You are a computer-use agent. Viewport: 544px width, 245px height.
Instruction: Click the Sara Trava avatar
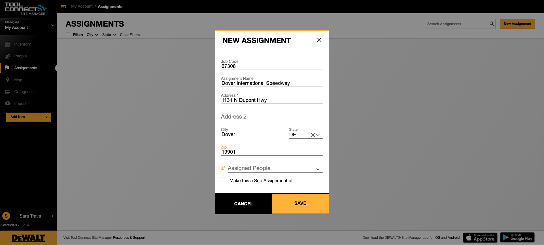[x=6, y=216]
